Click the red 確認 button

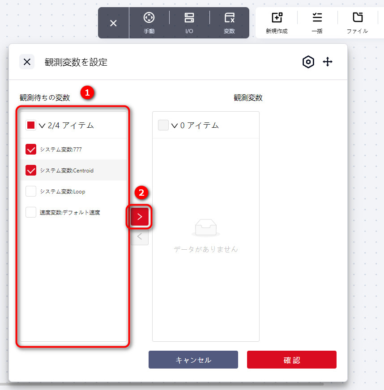click(x=291, y=360)
